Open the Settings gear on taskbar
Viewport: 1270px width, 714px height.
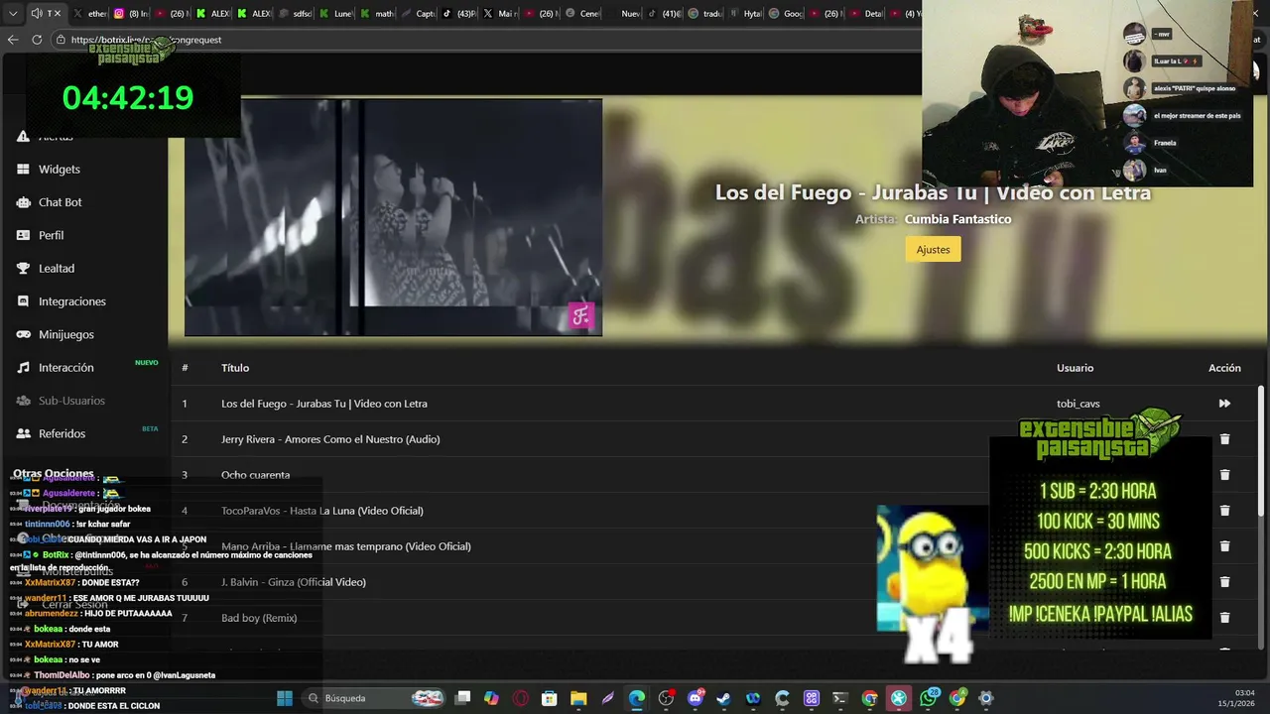(x=985, y=698)
